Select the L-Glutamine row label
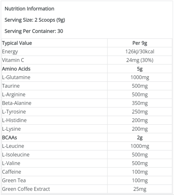 click(16, 77)
